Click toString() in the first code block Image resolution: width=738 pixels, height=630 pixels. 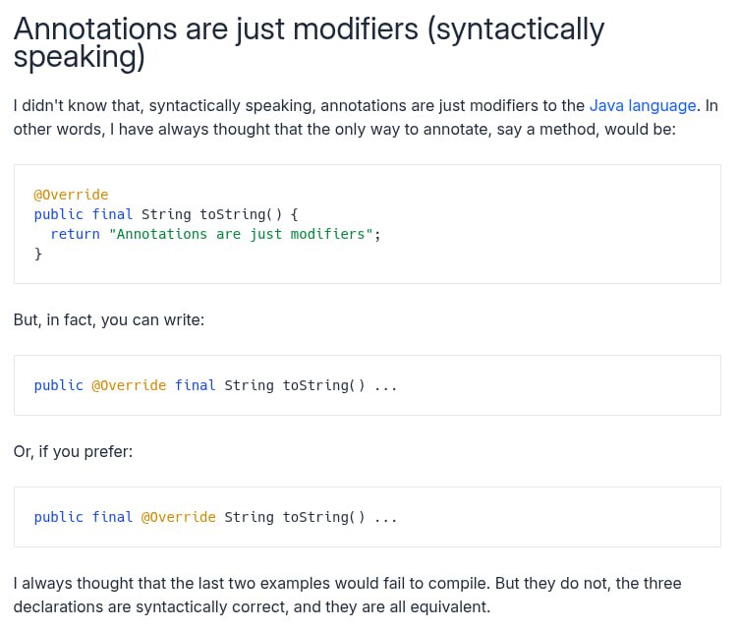pyautogui.click(x=241, y=214)
